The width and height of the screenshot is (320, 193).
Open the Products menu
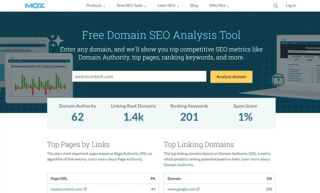[x=94, y=6]
